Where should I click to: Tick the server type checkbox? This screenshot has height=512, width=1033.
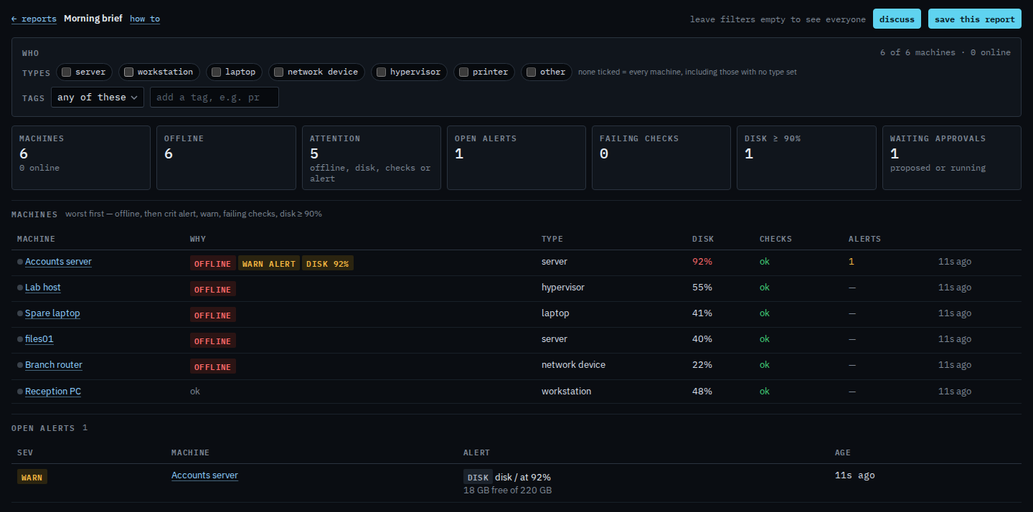(66, 72)
